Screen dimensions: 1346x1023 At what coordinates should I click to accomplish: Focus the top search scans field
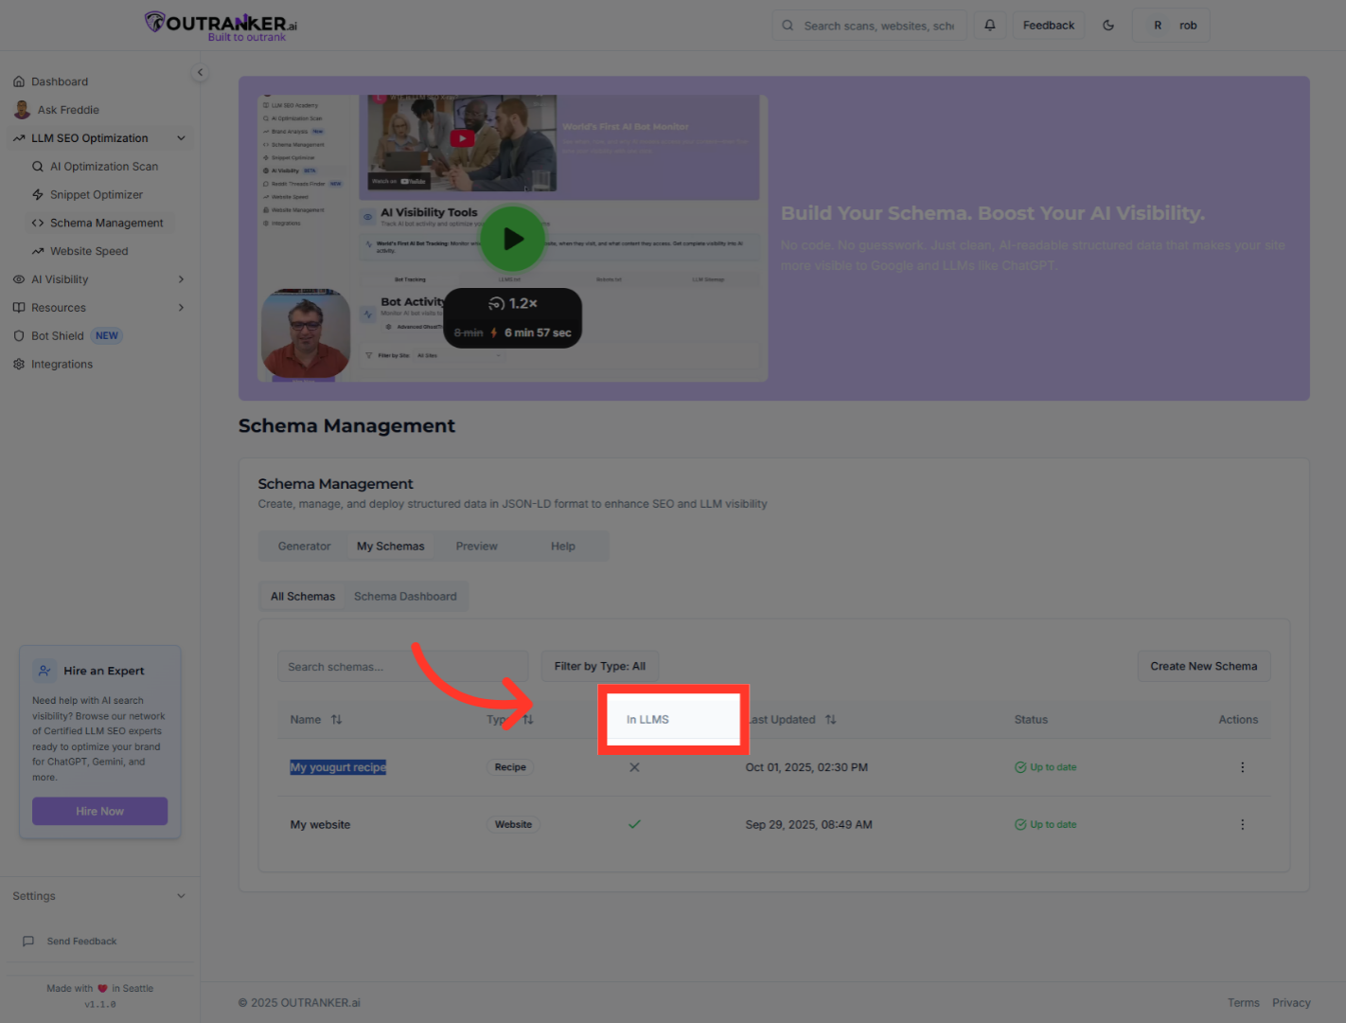click(x=870, y=26)
